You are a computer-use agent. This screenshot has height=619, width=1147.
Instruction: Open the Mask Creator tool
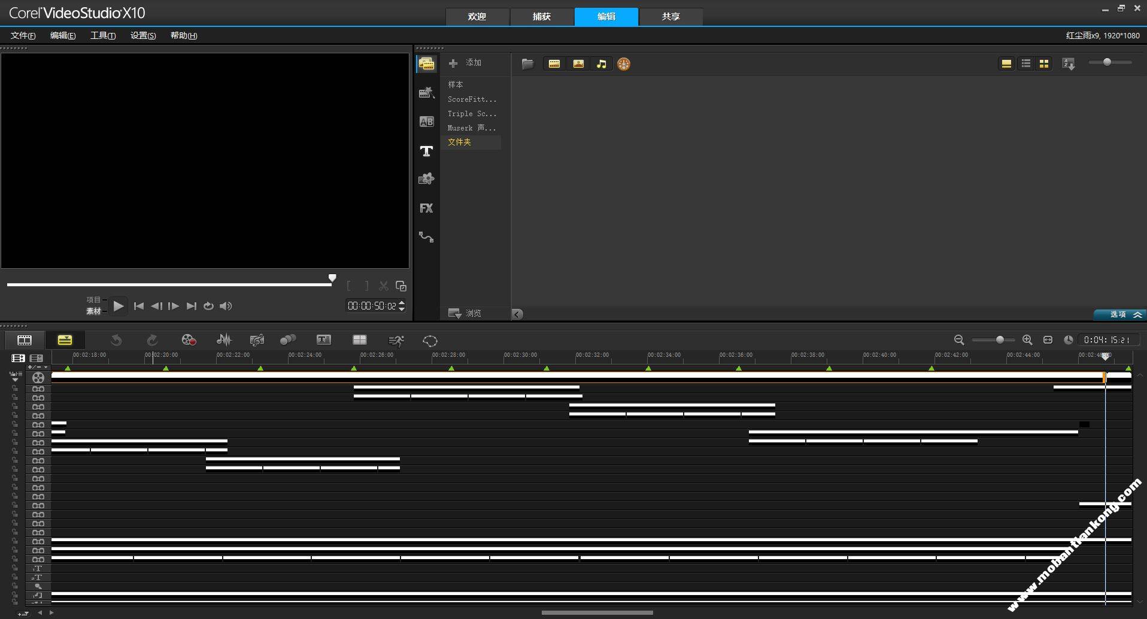coord(430,341)
